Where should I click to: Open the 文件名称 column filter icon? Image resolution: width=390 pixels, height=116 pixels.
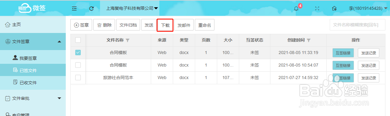[128, 40]
